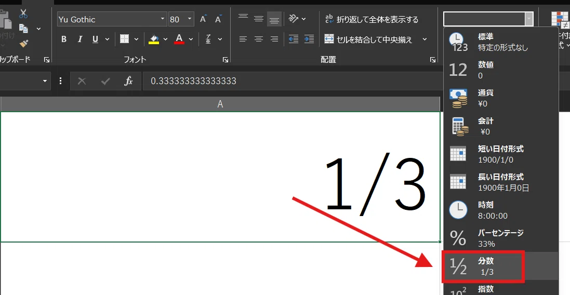The image size is (570, 295).
Task: Expand the borders dropdown arrow
Action: tap(136, 39)
